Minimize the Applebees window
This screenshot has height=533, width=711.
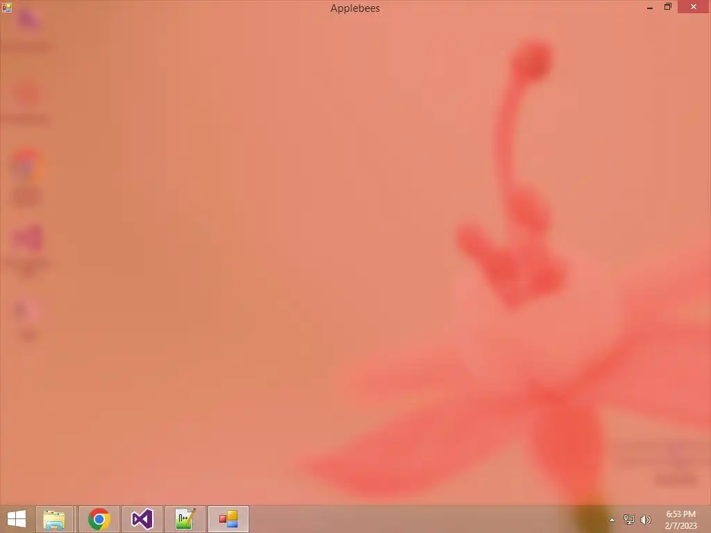pos(650,7)
